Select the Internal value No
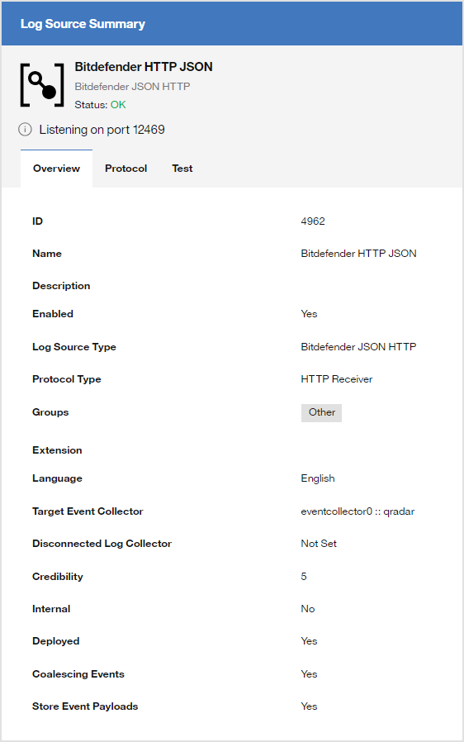The width and height of the screenshot is (464, 742). [308, 609]
